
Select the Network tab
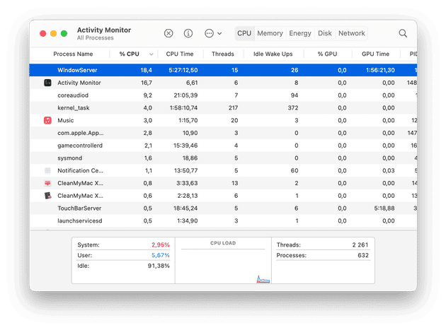[352, 33]
